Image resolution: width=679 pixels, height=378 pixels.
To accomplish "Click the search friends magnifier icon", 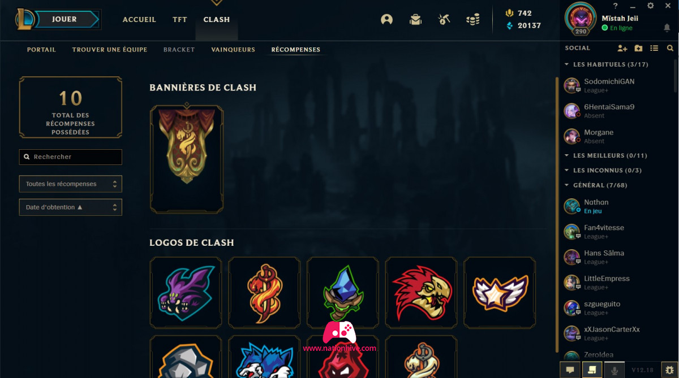I will [670, 48].
